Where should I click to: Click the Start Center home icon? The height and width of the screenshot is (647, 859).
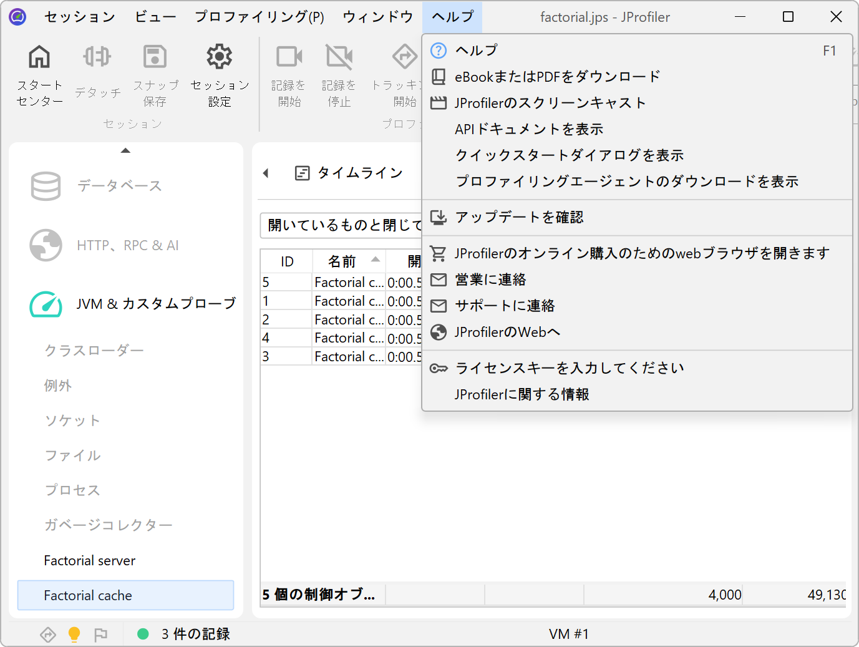coord(39,57)
